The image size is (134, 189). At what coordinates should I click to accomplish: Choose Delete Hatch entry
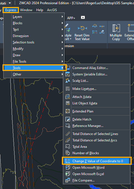pos(97,119)
